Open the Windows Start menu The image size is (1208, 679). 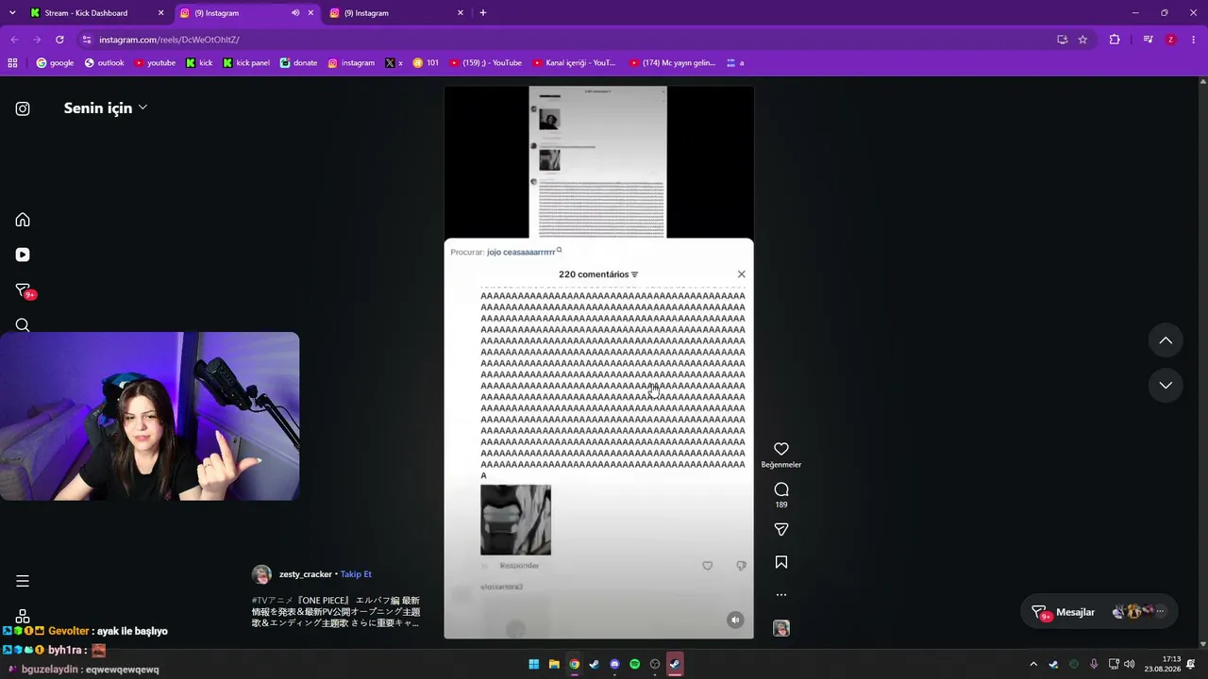[x=534, y=664]
